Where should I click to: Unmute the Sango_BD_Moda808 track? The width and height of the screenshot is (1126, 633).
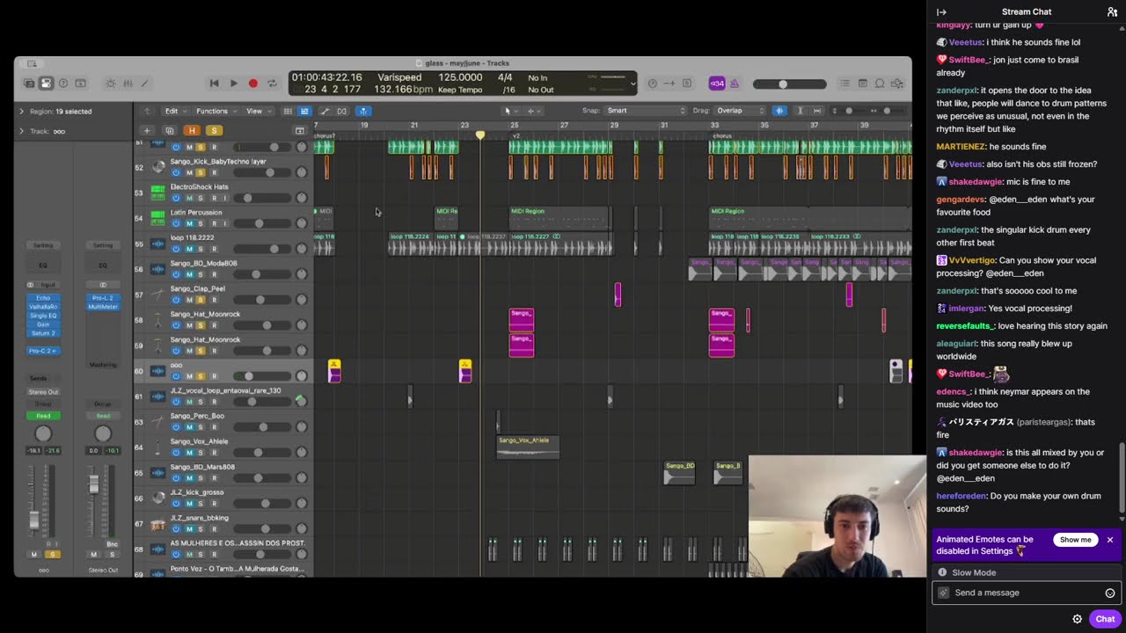coord(188,274)
